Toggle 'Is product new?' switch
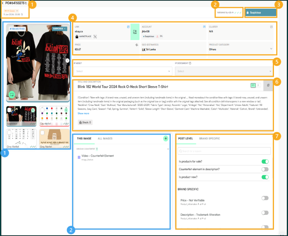 (265, 177)
